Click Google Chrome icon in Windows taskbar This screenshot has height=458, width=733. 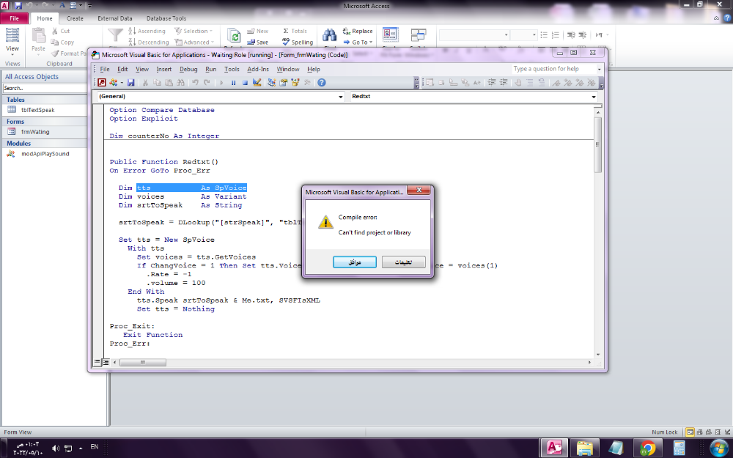point(647,448)
